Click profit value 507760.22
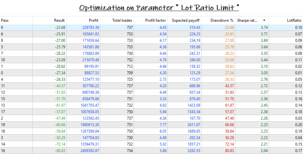303x154 pixels. coord(91,86)
